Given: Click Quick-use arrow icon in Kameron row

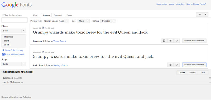Looking at the screenshot, I should (170, 41).
